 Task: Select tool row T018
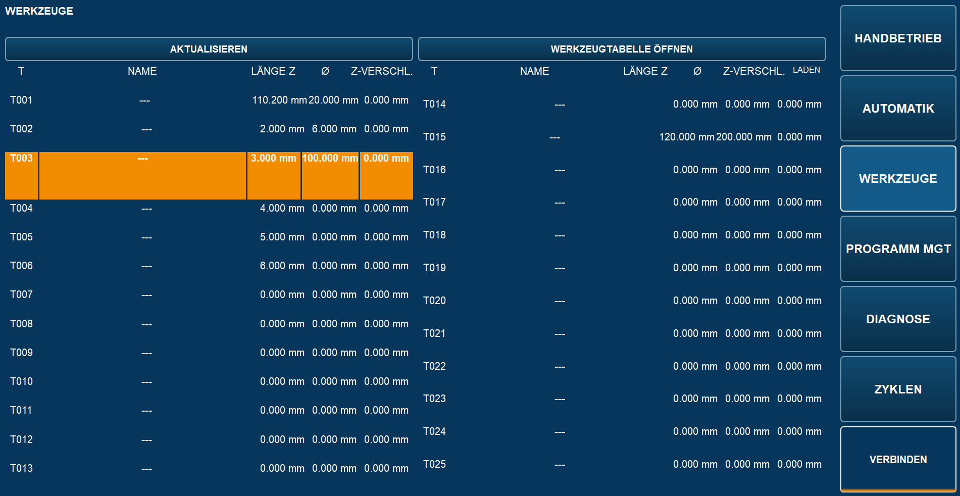click(622, 235)
